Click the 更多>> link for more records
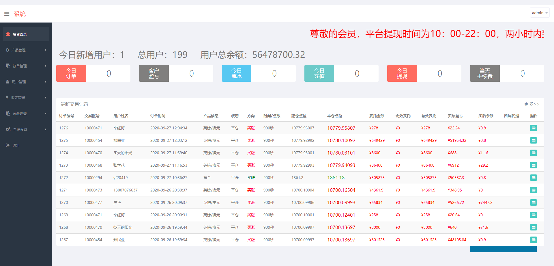This screenshot has width=554, height=266. click(532, 104)
